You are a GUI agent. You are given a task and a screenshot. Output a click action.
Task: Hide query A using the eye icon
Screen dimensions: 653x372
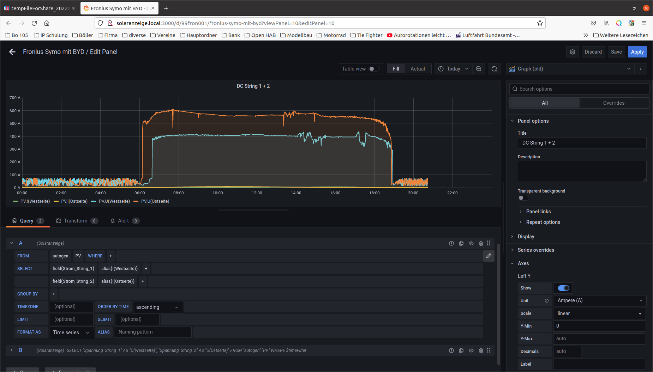click(471, 243)
